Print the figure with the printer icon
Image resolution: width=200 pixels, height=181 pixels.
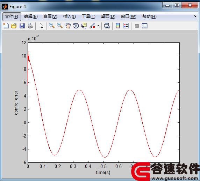point(30,26)
